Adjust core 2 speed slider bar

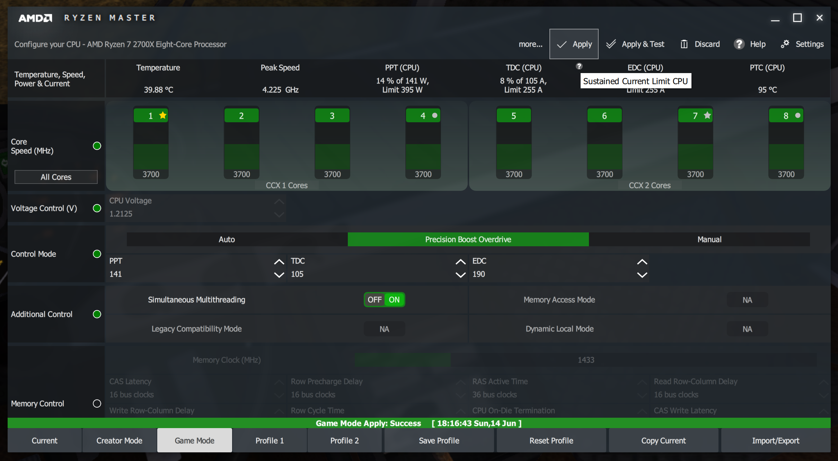pos(241,146)
